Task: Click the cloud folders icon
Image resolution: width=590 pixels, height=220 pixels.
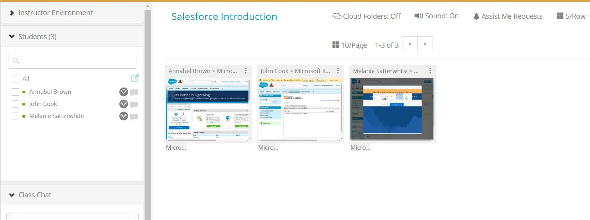Action: pos(337,16)
